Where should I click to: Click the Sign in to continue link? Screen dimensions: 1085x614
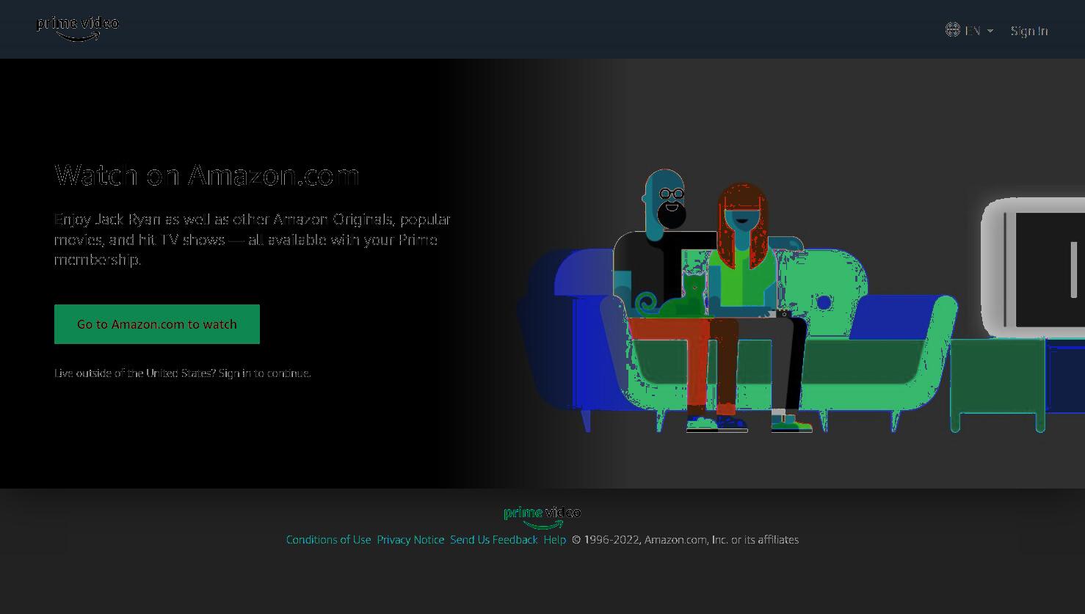coord(264,373)
